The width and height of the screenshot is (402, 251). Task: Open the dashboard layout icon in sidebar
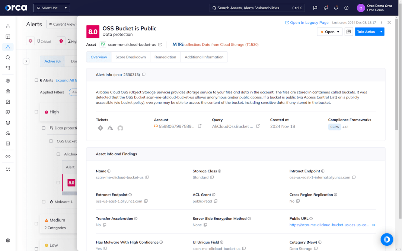(x=8, y=36)
